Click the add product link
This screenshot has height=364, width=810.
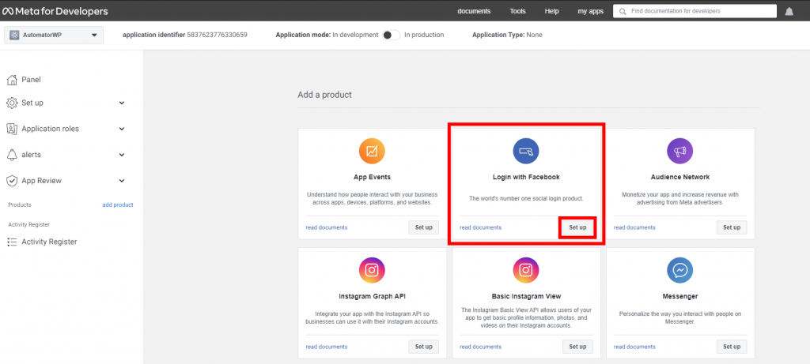(118, 205)
